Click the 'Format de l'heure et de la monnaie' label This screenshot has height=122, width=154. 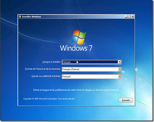click(x=43, y=69)
